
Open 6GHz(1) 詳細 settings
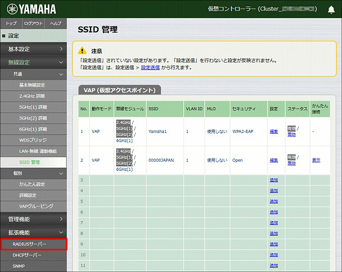pyautogui.click(x=33, y=129)
